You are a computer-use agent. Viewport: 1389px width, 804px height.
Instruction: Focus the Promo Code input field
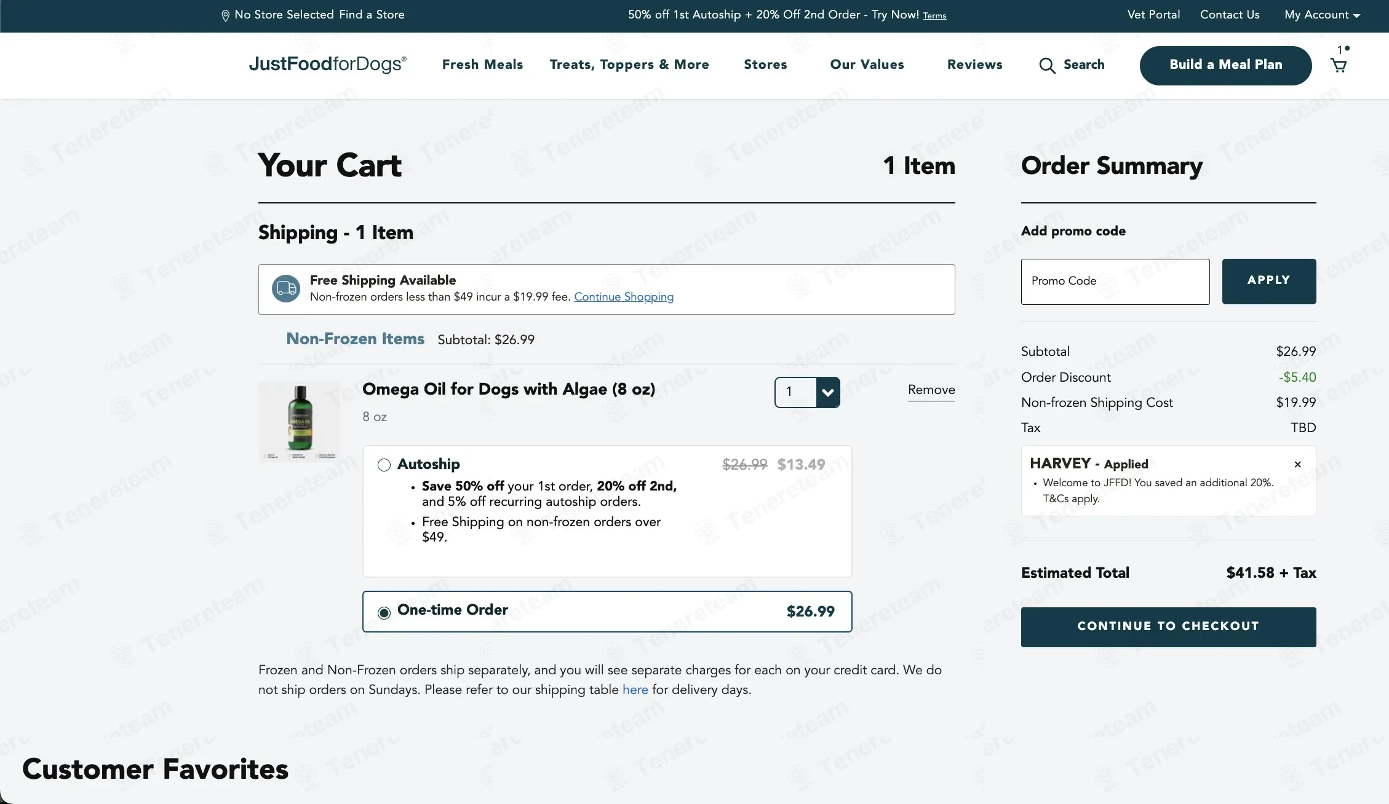pyautogui.click(x=1115, y=281)
